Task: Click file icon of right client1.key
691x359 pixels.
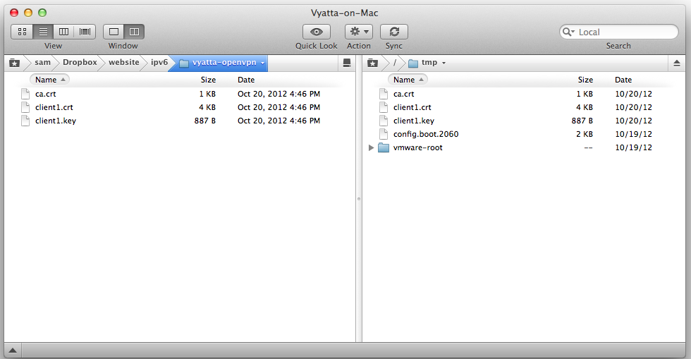Action: (384, 121)
